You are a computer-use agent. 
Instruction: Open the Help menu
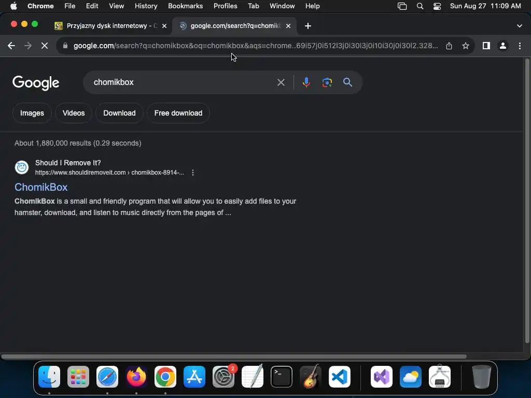[312, 6]
